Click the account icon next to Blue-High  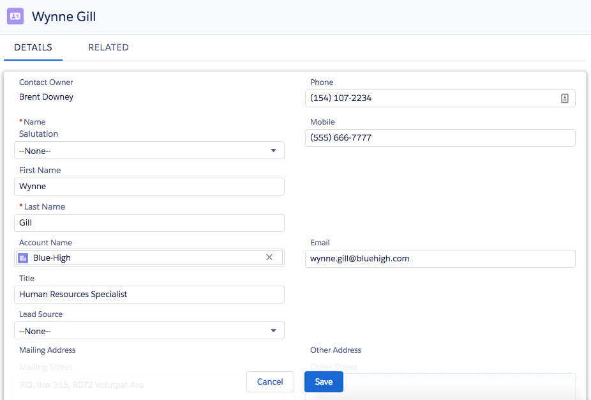23,258
